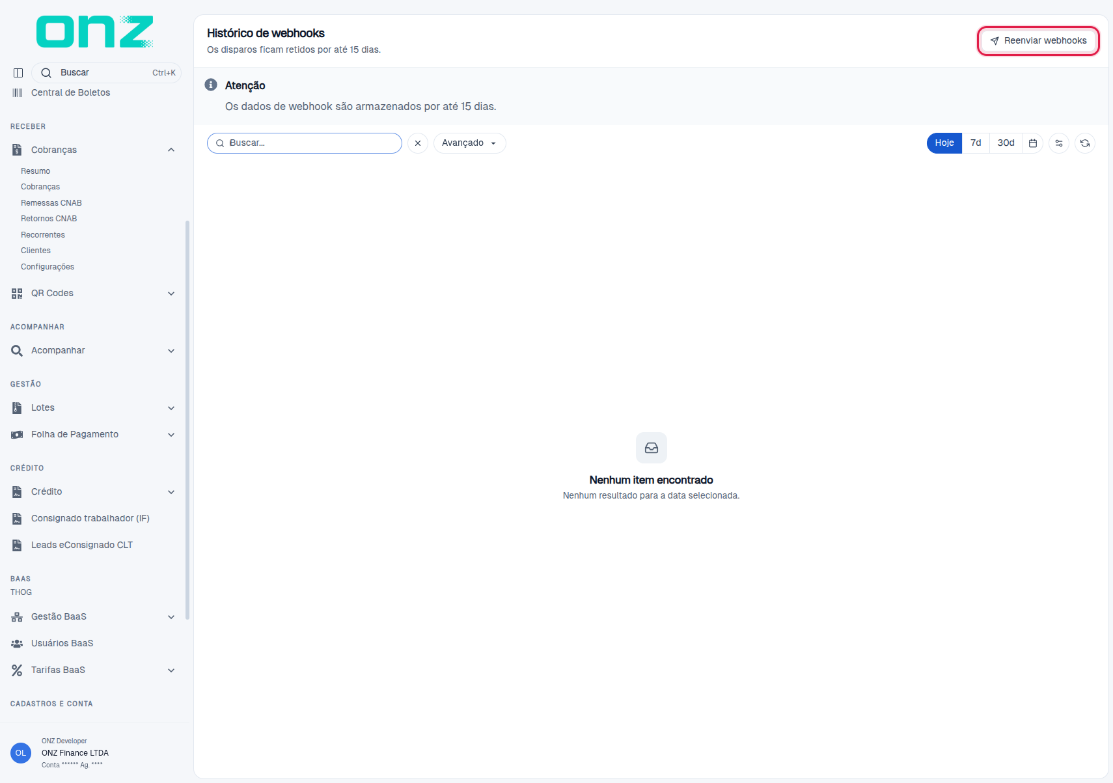Expand the Folha de Pagamento chevron
The image size is (1113, 783).
[x=171, y=435]
